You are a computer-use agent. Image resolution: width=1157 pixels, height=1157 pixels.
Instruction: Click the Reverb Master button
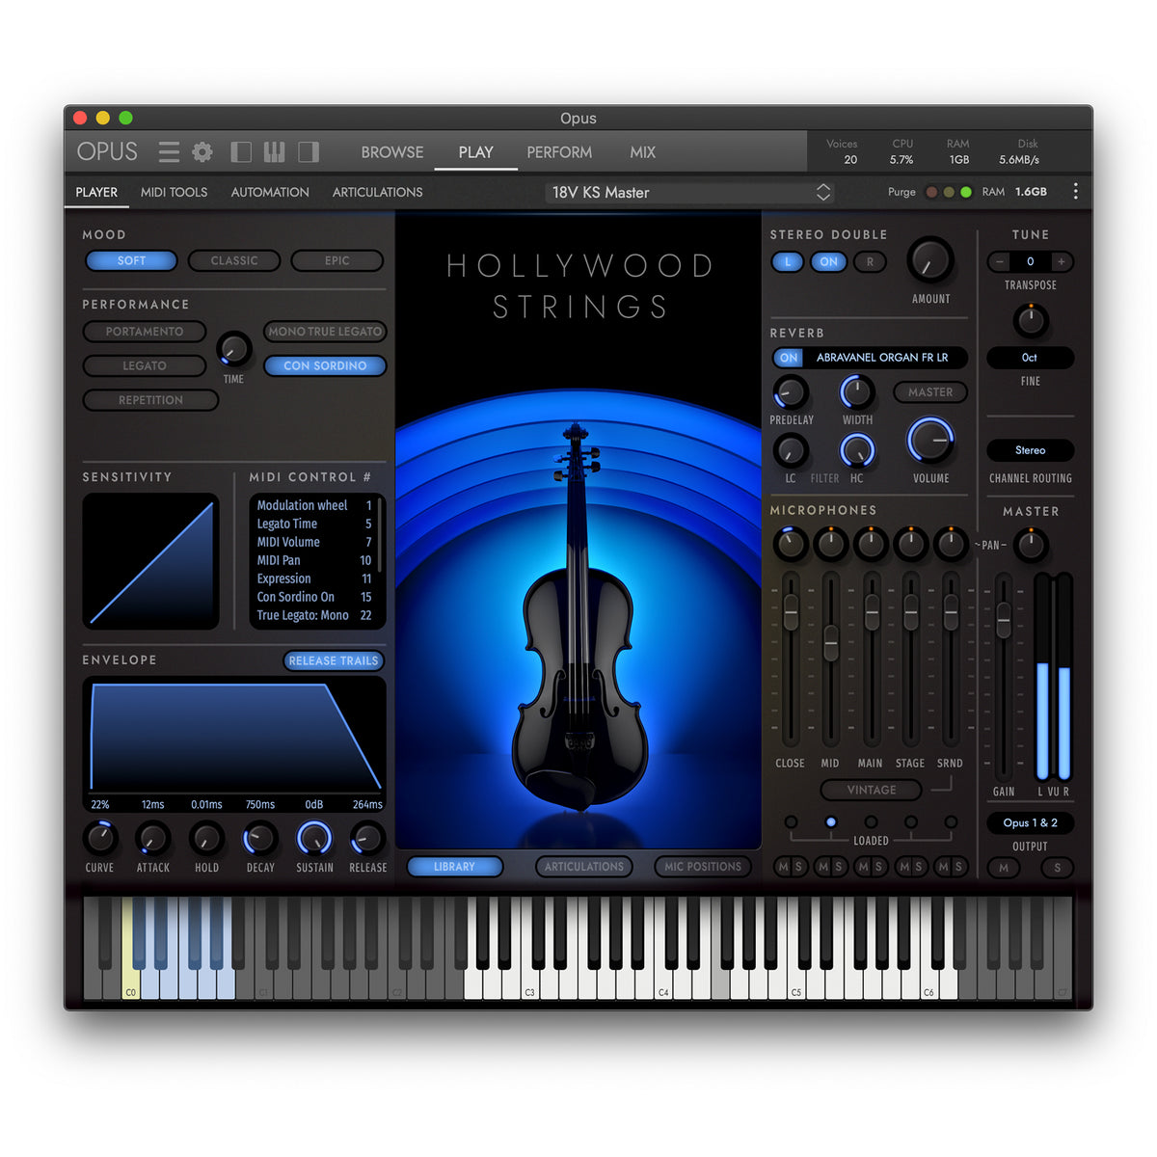pyautogui.click(x=930, y=392)
